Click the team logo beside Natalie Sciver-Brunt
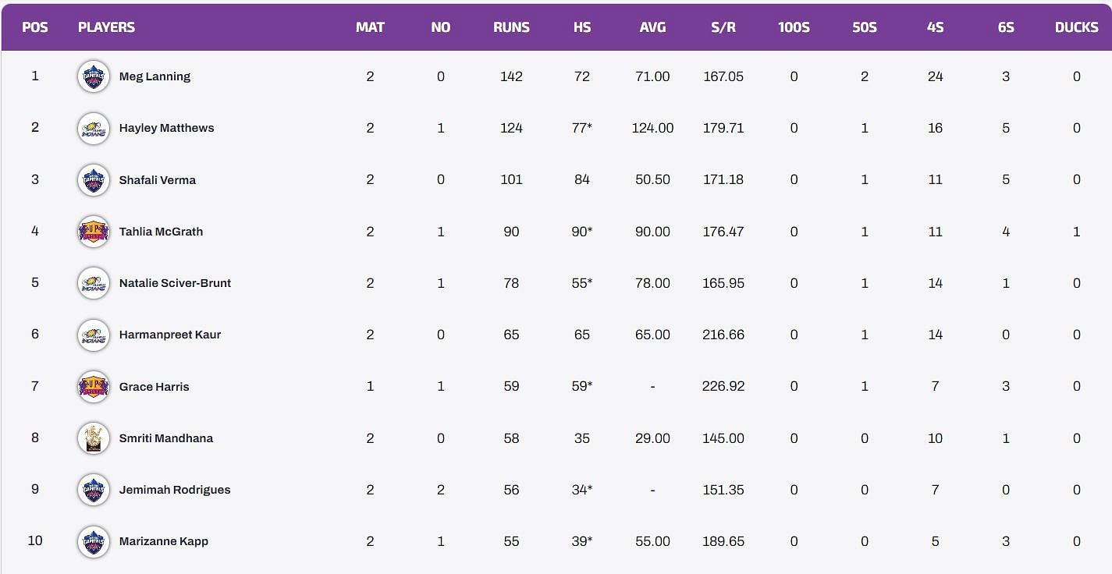This screenshot has width=1112, height=574. coord(94,283)
